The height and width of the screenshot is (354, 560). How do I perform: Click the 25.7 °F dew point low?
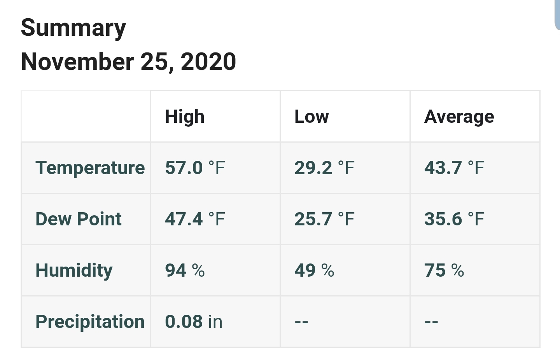tap(324, 219)
